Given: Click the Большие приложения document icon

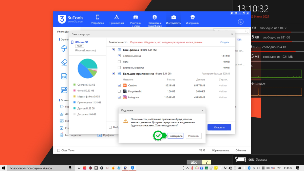Looking at the screenshot, I should tap(119, 73).
